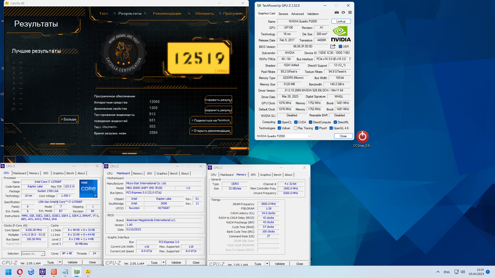Screen dimensions: 495x278
Task: Click the Intel Core i7 logo in CPU-Z
Action: (88, 189)
